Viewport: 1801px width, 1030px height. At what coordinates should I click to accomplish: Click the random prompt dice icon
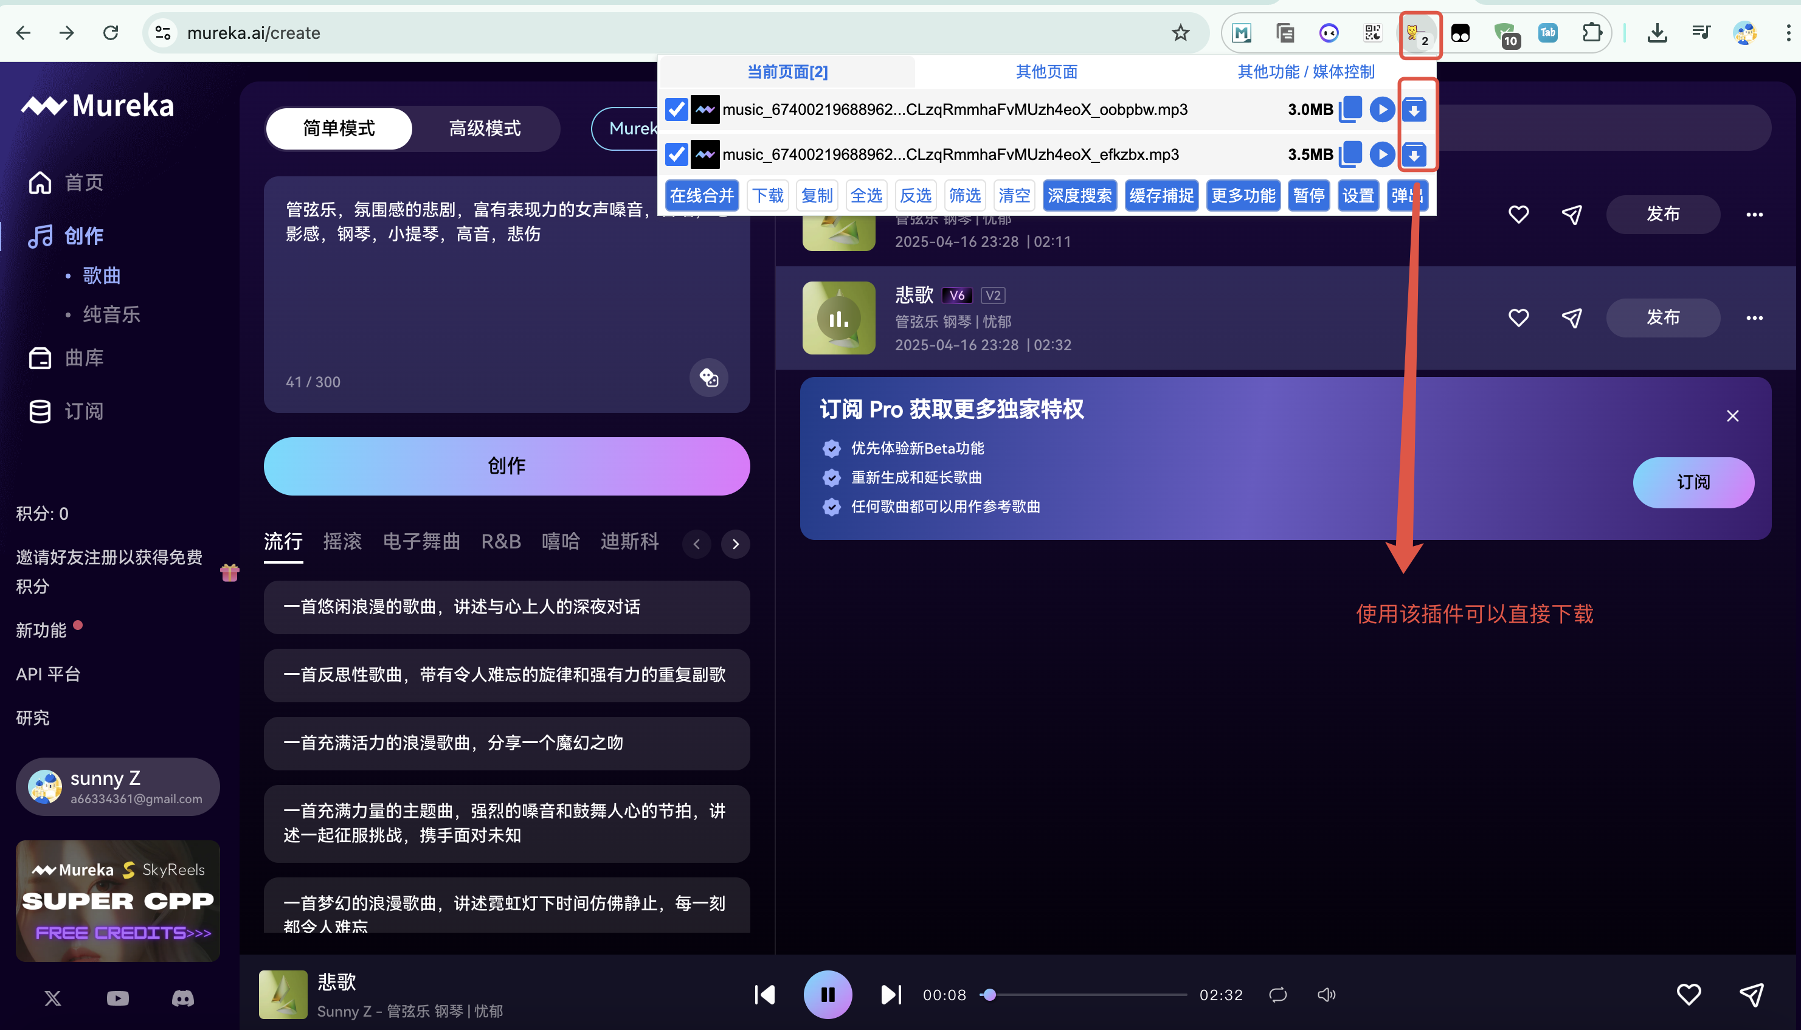[x=709, y=378]
